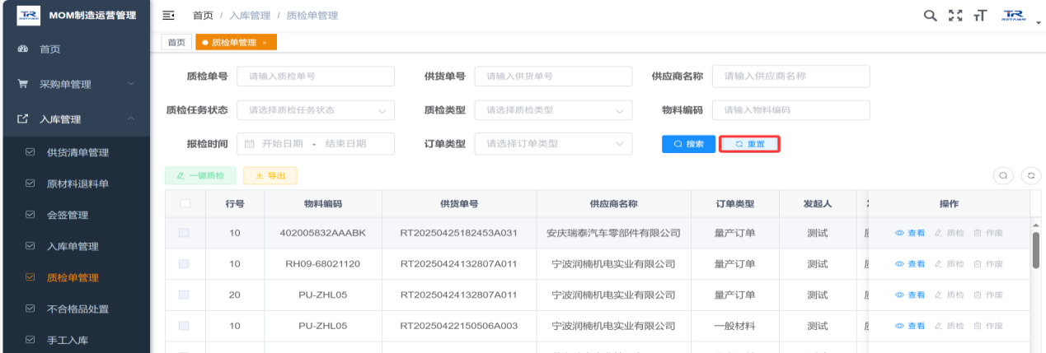Click 入库管理 in the breadcrumb

tap(250, 16)
